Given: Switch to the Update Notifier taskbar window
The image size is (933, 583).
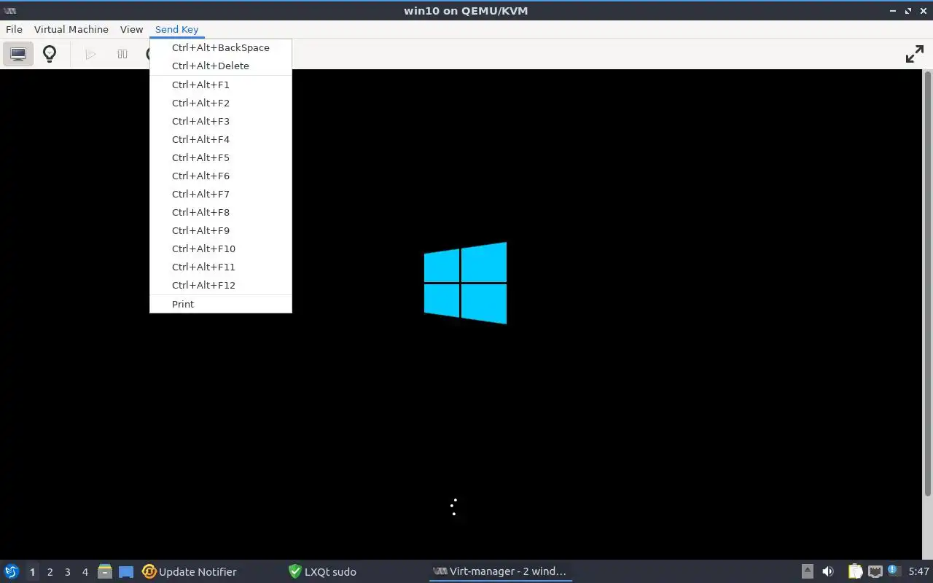Looking at the screenshot, I should tap(211, 572).
